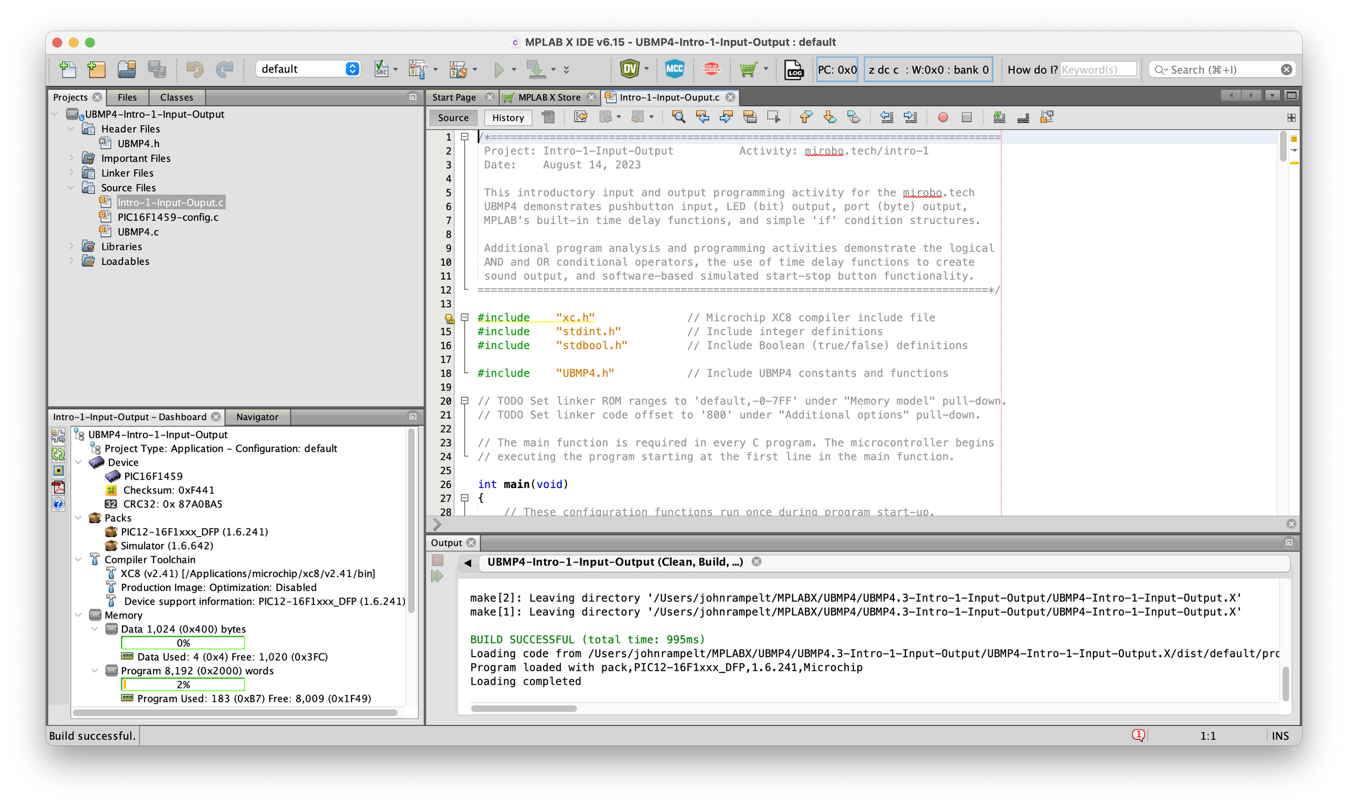This screenshot has height=806, width=1348.
Task: Open the Run Project dropdown arrow
Action: coord(514,70)
